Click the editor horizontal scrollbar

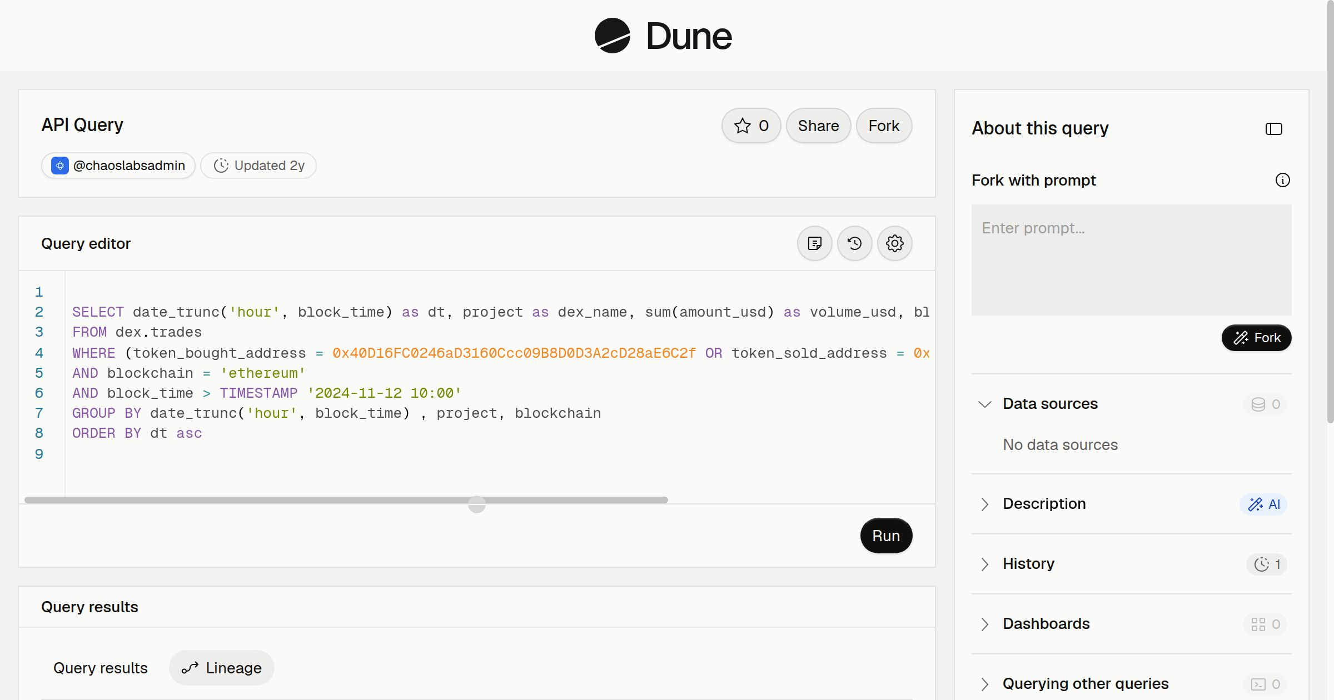[x=346, y=500]
